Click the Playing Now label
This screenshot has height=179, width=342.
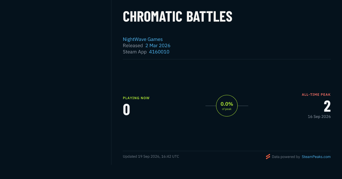136,98
